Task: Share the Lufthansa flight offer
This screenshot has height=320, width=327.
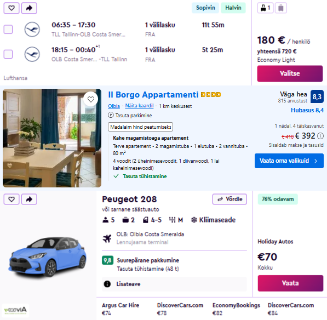Action: point(29,8)
